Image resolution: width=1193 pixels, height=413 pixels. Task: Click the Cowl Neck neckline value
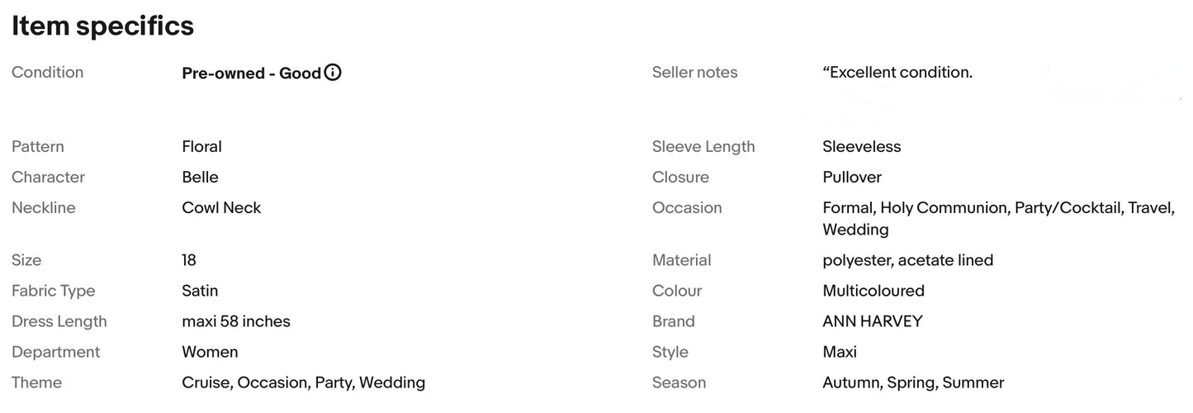click(x=221, y=208)
